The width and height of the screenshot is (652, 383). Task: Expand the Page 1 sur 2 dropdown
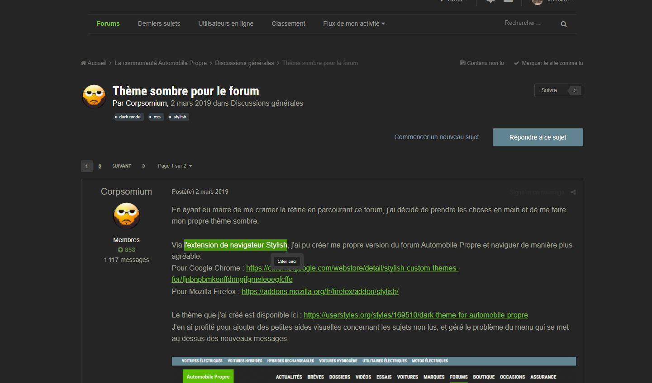175,166
